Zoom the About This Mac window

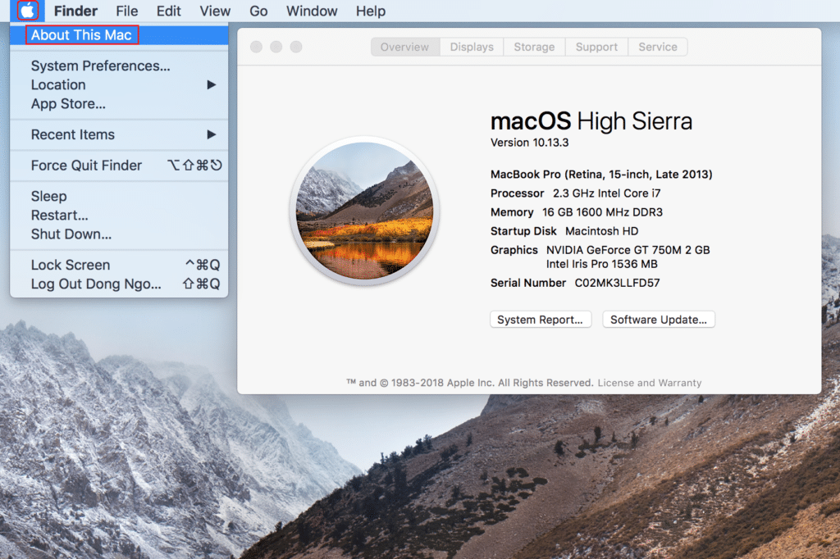[x=295, y=47]
